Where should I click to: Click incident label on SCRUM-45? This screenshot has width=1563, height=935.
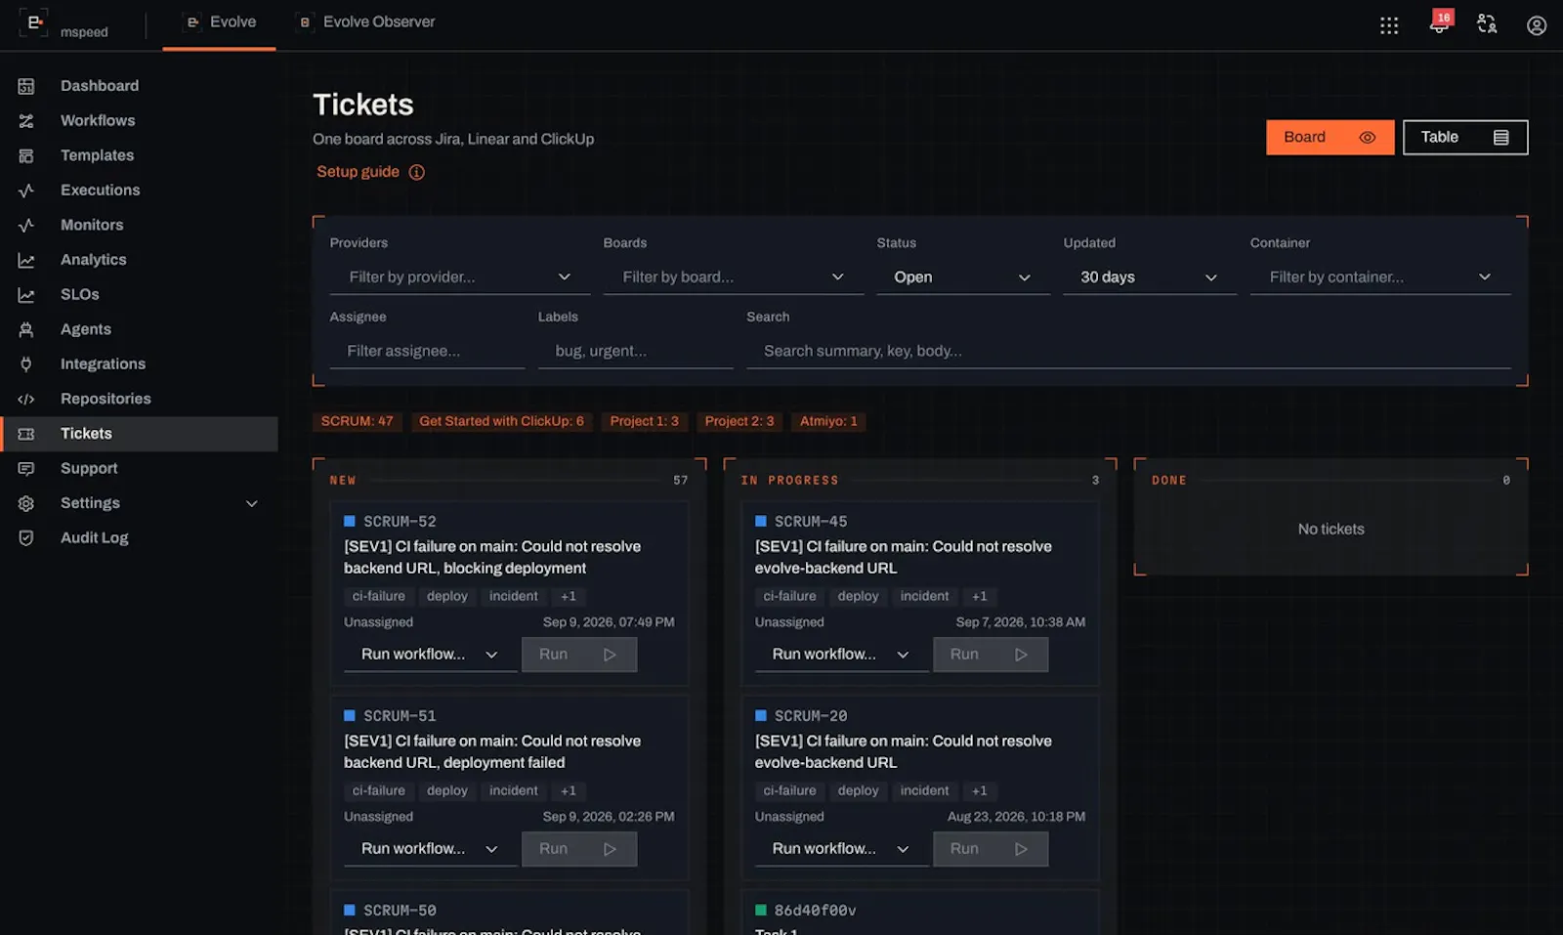(924, 597)
